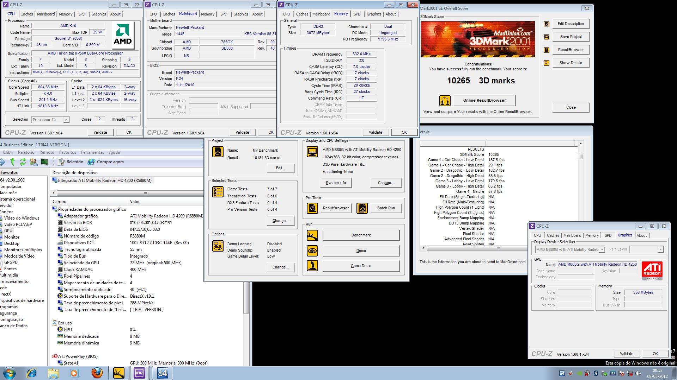677x380 pixels.
Task: Open Firefox from the taskbar
Action: 97,373
